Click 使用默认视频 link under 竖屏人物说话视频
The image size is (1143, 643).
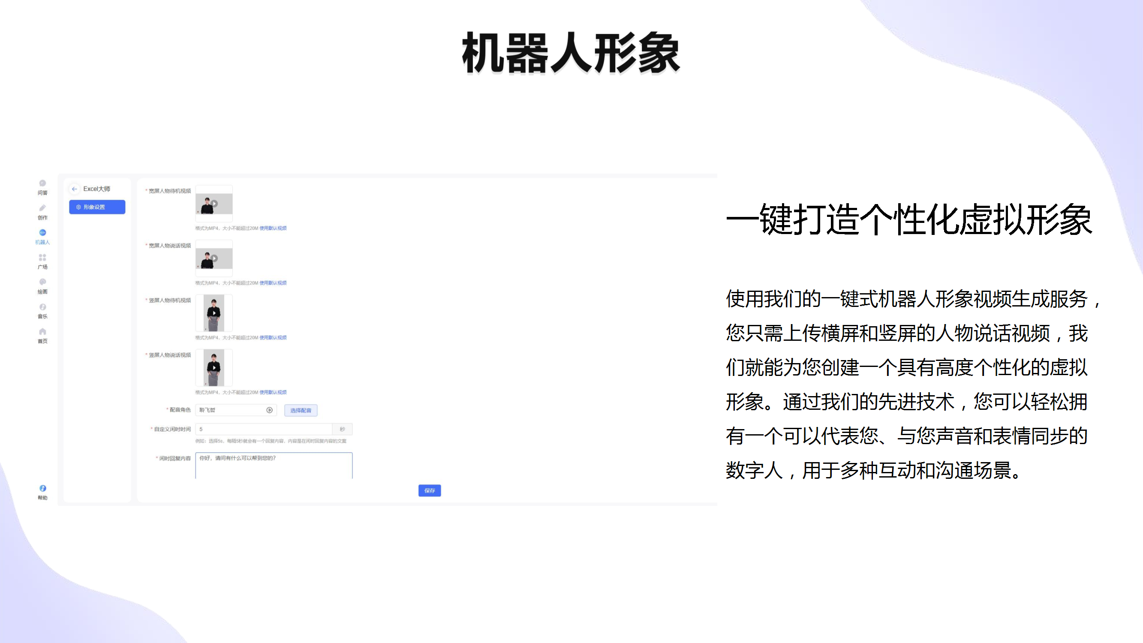click(273, 392)
